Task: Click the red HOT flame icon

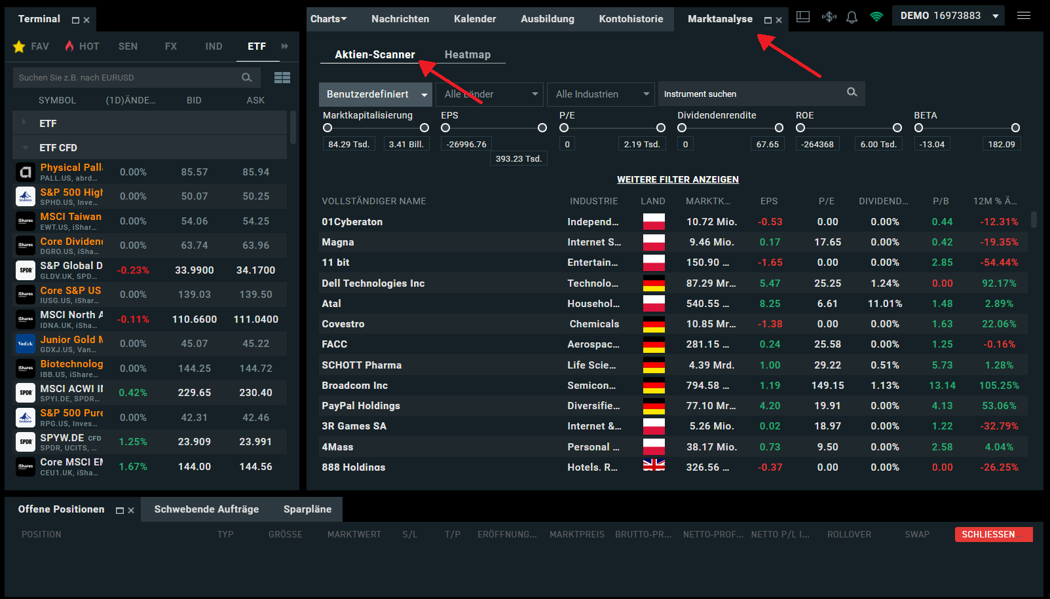Action: tap(69, 46)
